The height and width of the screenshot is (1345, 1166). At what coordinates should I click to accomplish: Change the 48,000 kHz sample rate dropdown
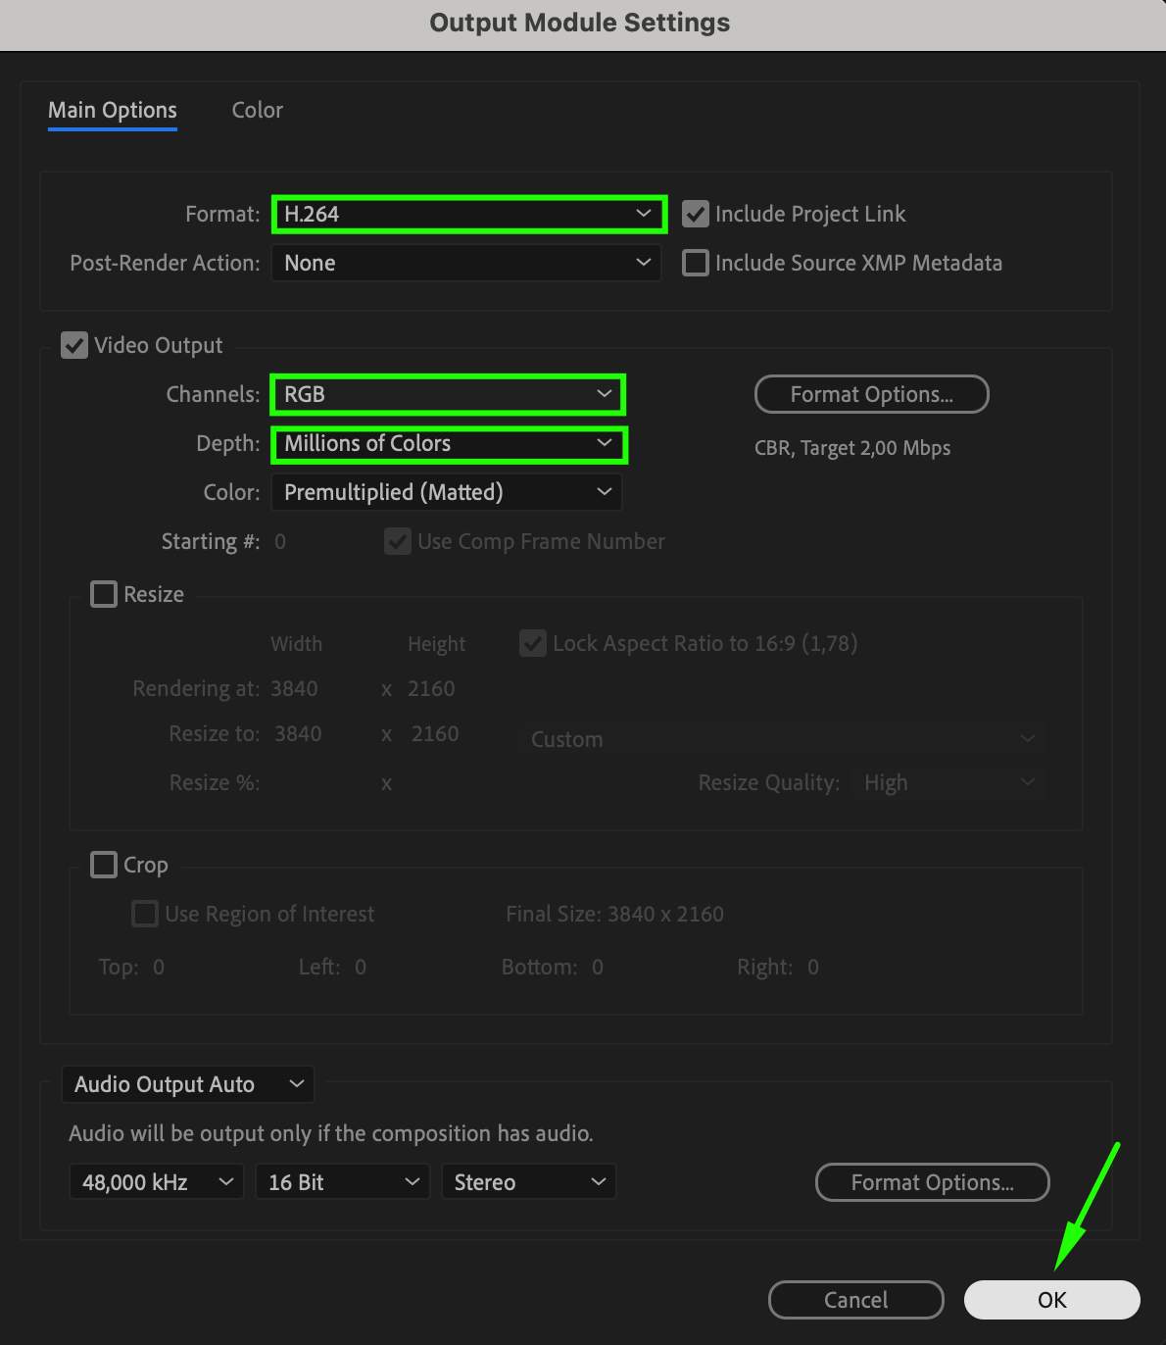[x=157, y=1182]
